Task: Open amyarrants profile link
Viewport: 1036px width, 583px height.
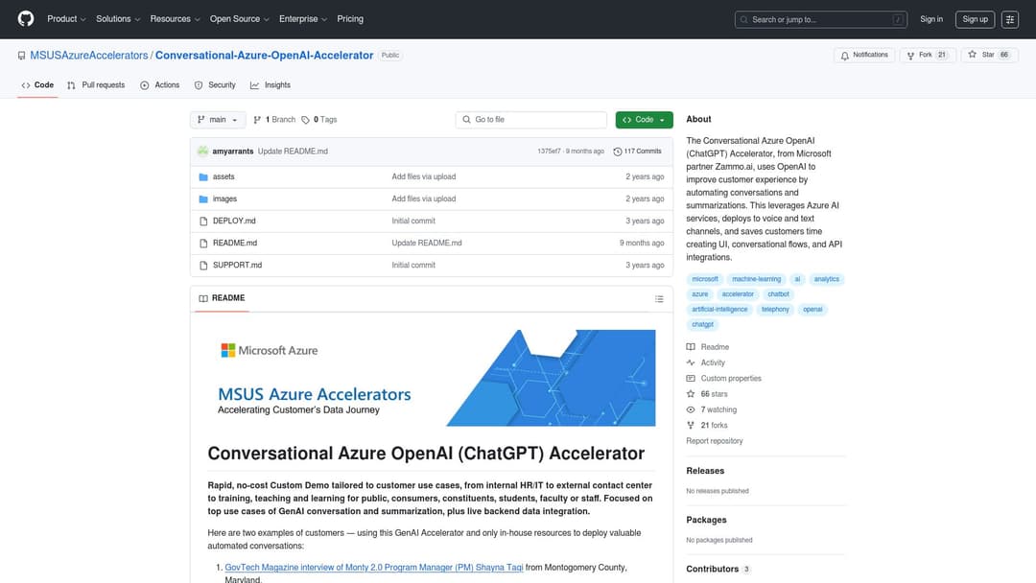Action: 232,152
